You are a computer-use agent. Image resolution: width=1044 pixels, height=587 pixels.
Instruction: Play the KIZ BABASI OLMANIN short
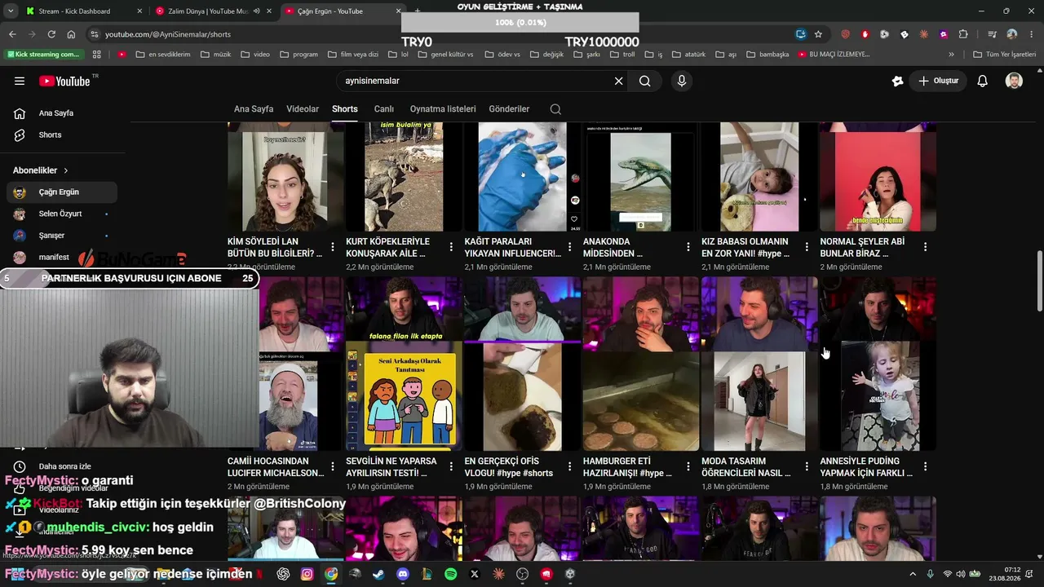pyautogui.click(x=759, y=177)
